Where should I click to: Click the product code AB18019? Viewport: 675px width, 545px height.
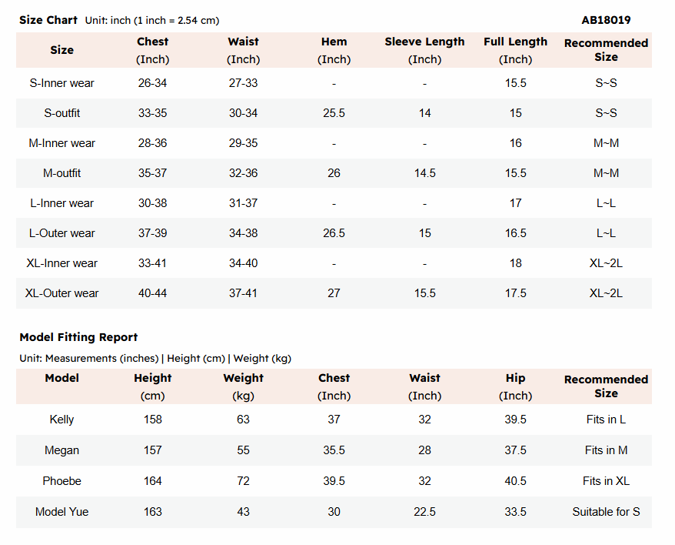coord(606,20)
